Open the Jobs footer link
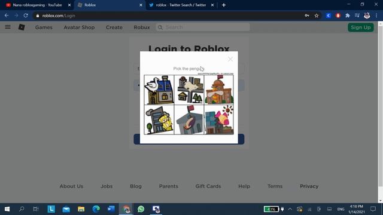 (107, 186)
